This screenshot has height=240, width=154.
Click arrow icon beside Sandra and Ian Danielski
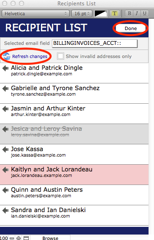(x=5, y=210)
